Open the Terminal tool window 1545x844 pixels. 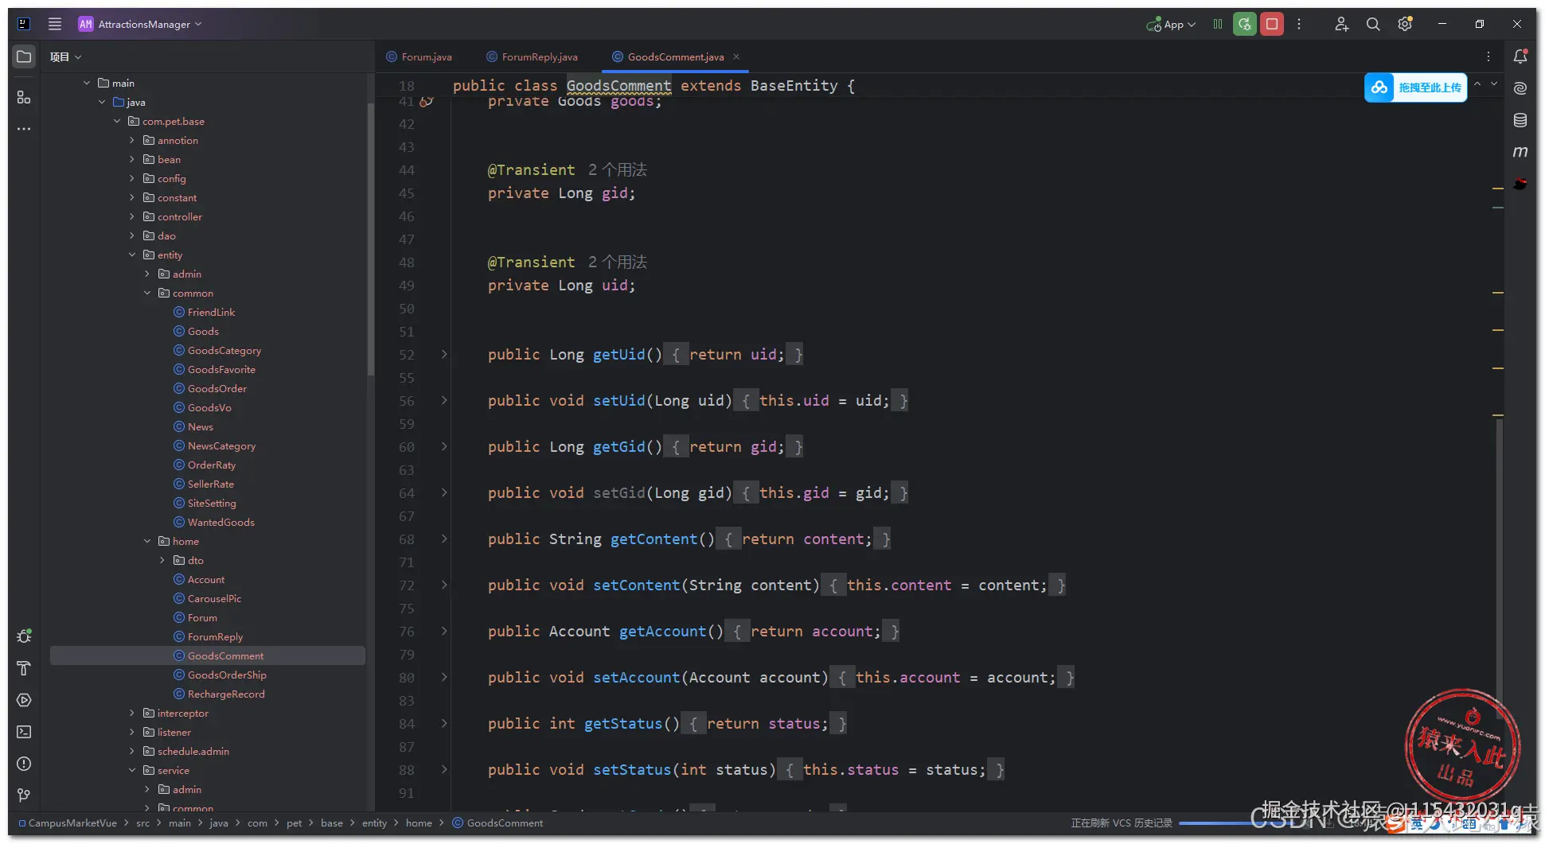point(24,732)
